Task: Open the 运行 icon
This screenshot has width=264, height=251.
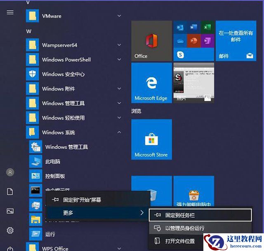Action: tap(35, 234)
